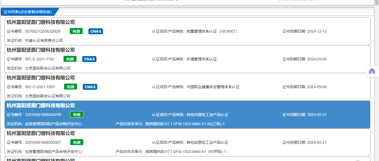Select 质量管理体系认证（ISO9001）category text
The height and width of the screenshot is (161, 379).
point(212,31)
